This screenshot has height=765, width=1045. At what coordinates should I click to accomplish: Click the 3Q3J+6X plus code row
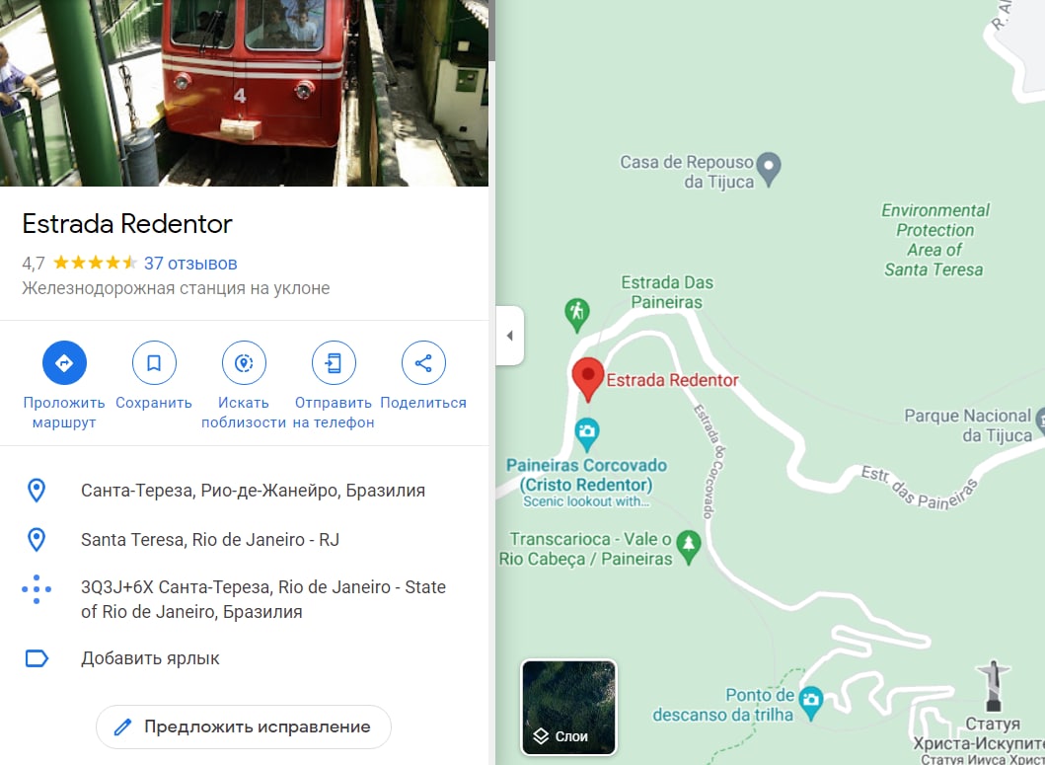click(244, 599)
